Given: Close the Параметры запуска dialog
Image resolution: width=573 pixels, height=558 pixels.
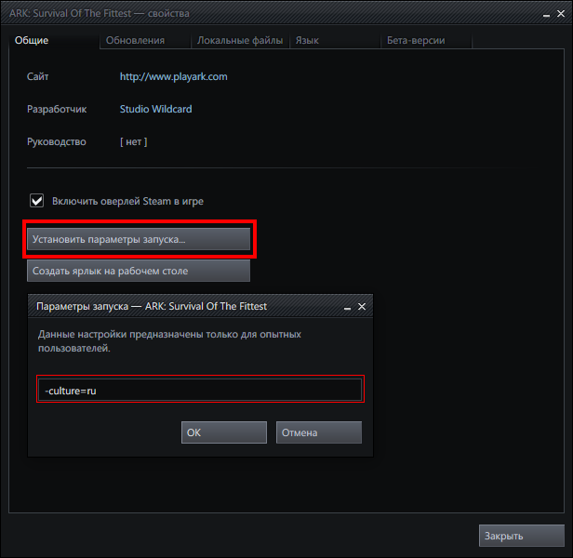Looking at the screenshot, I should pos(362,307).
